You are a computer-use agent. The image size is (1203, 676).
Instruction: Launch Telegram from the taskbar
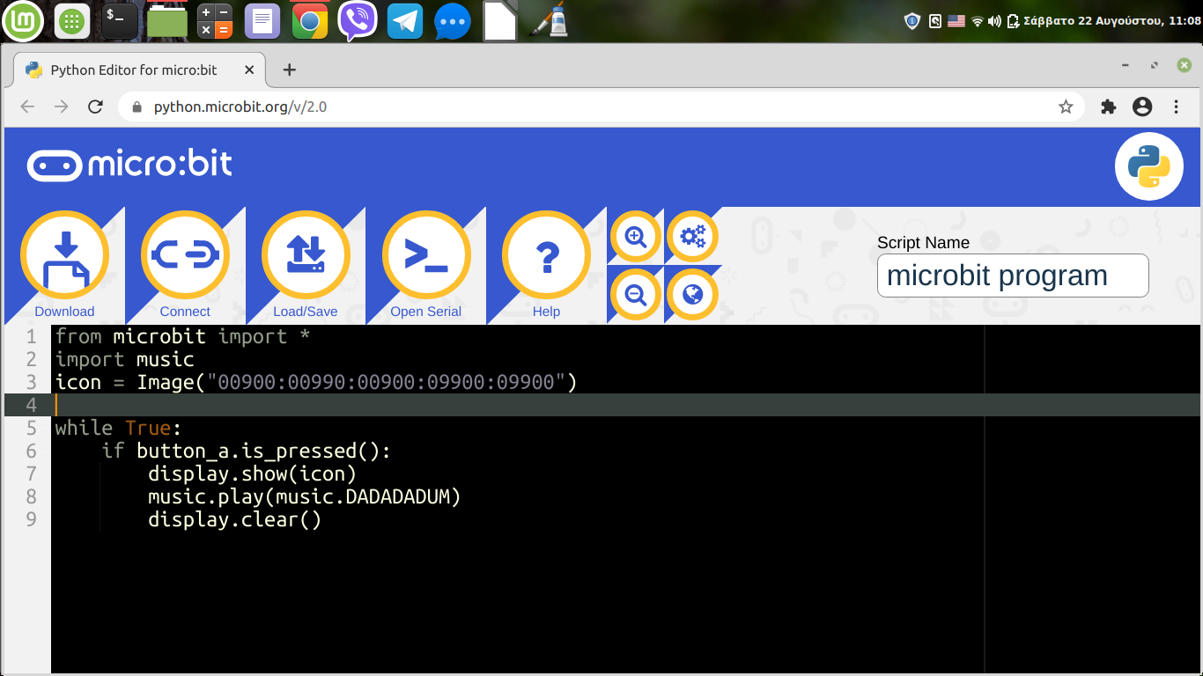[x=404, y=20]
